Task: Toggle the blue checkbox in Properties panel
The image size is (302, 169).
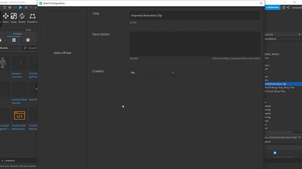Action: click(x=275, y=153)
